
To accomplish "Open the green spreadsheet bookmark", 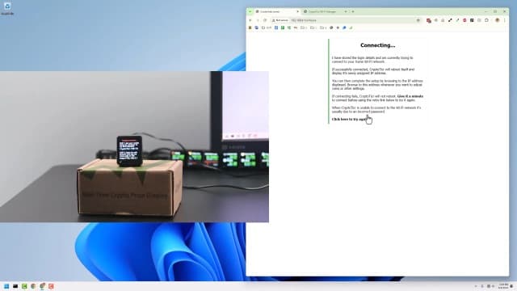I will click(x=283, y=27).
